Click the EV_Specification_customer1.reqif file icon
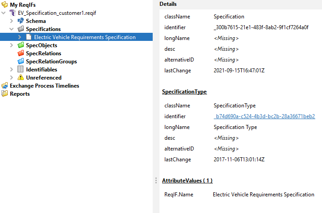 pos(13,13)
